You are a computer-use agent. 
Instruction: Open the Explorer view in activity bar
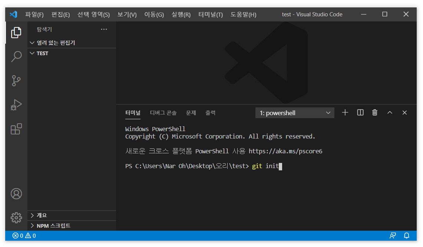[16, 33]
